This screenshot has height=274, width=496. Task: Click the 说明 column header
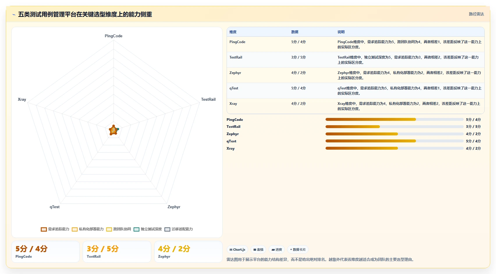(341, 32)
